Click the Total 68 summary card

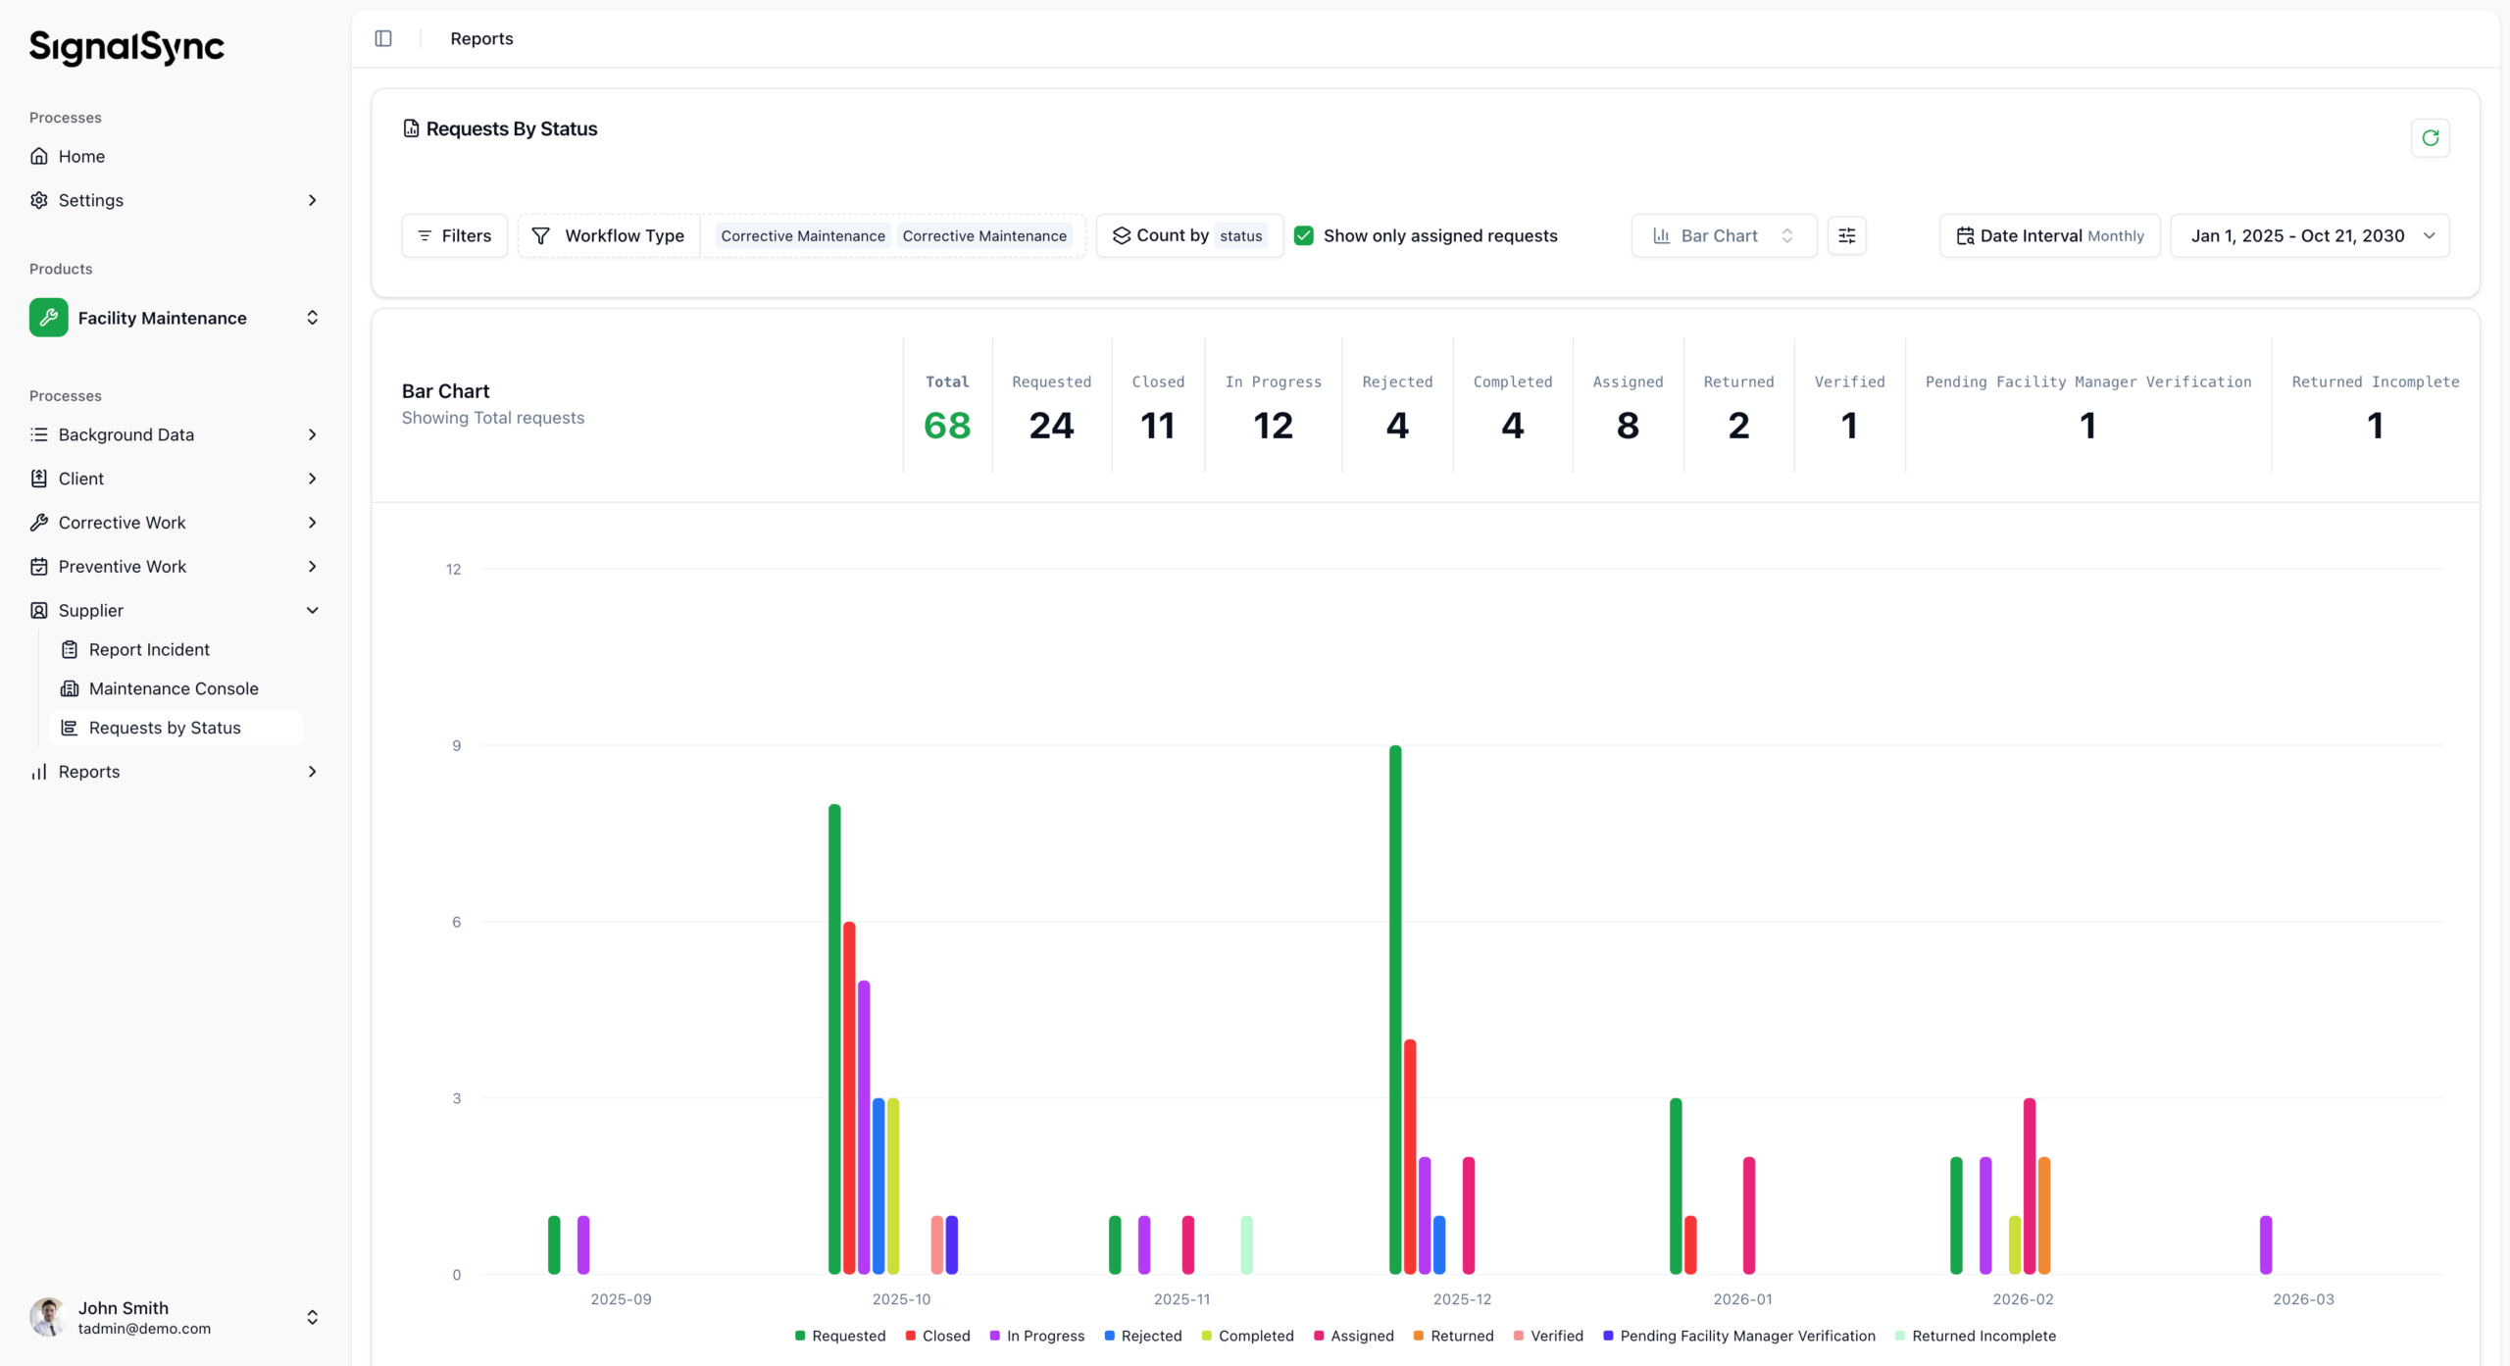[x=946, y=406]
